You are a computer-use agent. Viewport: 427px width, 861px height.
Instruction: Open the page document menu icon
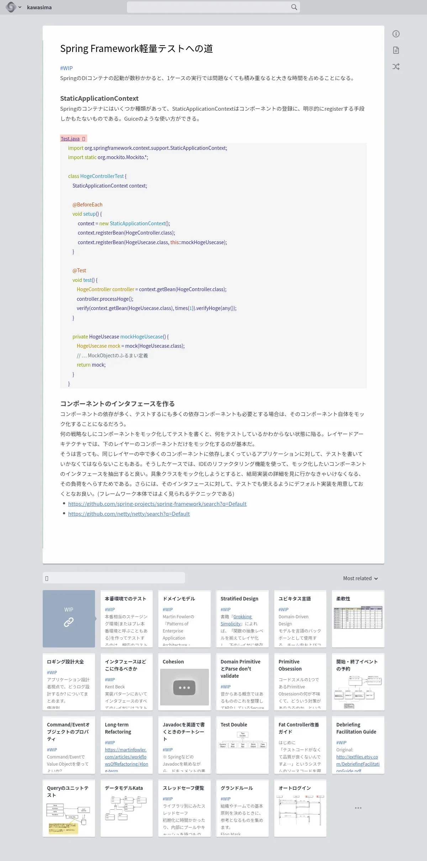(396, 50)
